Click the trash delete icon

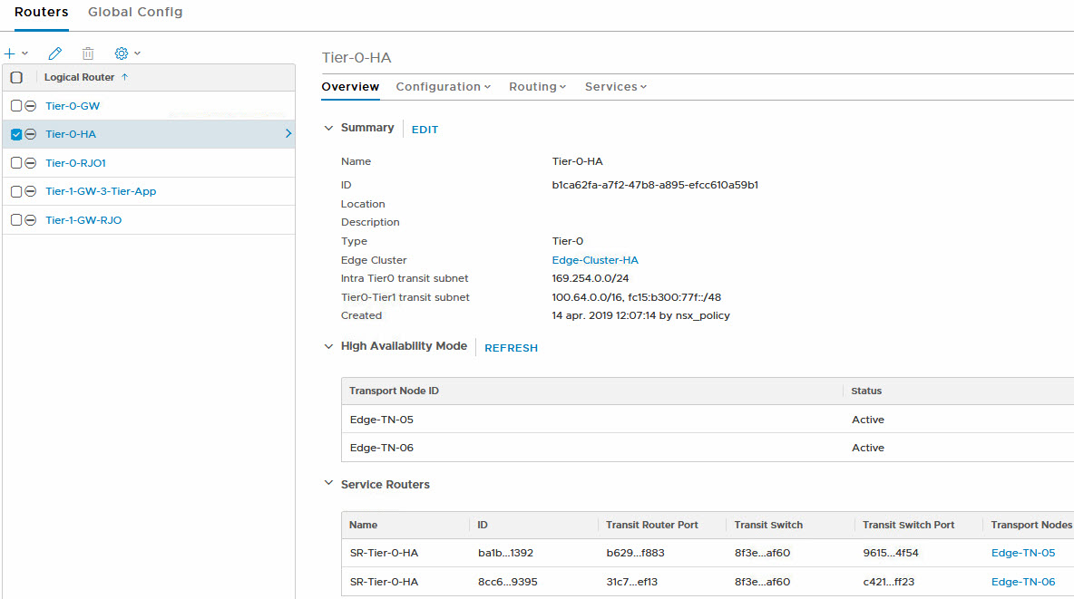point(88,54)
